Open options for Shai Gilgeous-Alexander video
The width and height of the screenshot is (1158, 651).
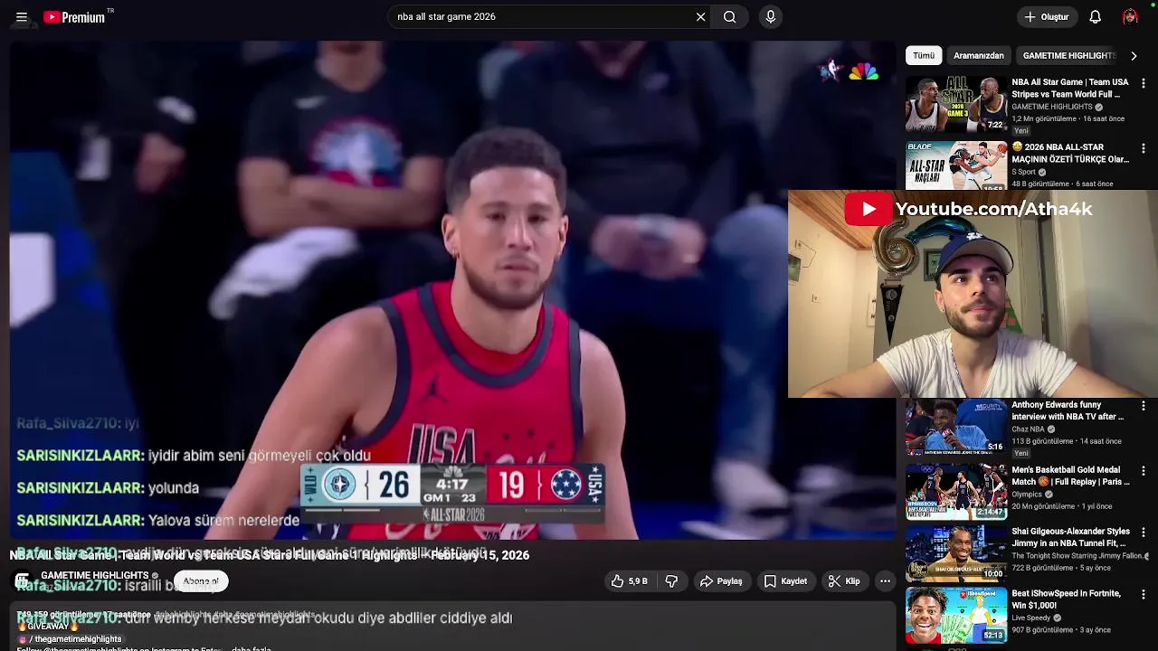coord(1144,533)
